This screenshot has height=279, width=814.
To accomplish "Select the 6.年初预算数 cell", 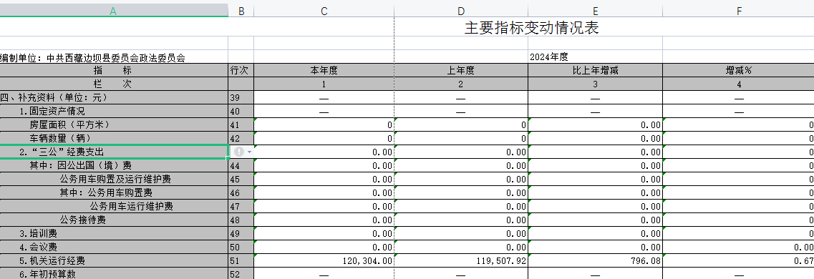I will click(x=114, y=273).
